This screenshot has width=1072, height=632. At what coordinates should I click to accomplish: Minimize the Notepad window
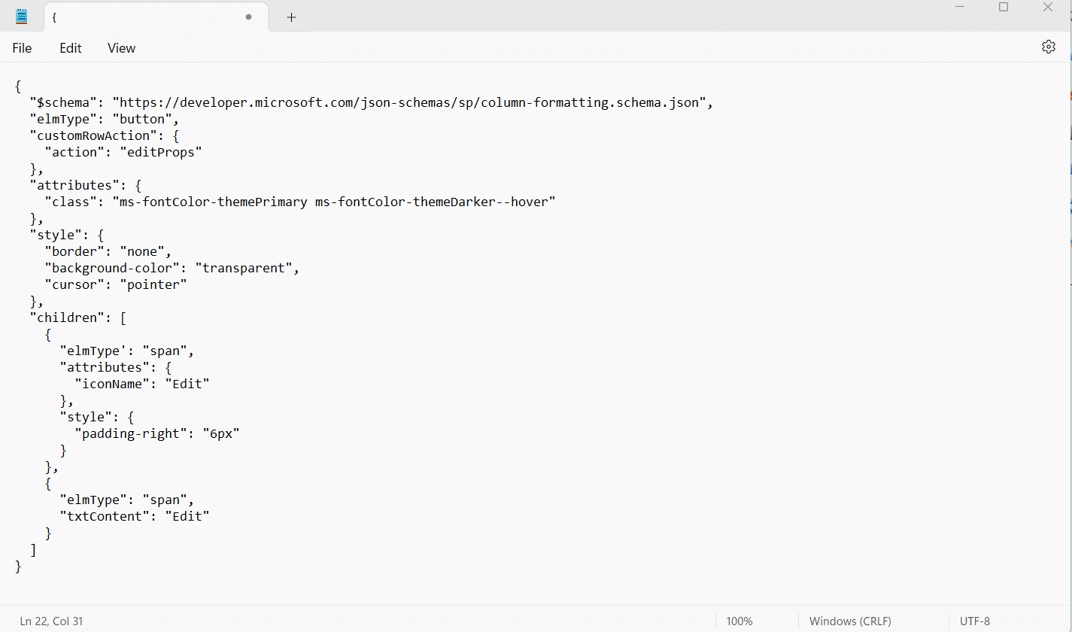pyautogui.click(x=960, y=8)
